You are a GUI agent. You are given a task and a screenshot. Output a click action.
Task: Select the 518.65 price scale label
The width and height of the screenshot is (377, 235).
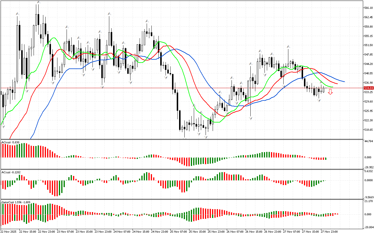tap(369, 130)
